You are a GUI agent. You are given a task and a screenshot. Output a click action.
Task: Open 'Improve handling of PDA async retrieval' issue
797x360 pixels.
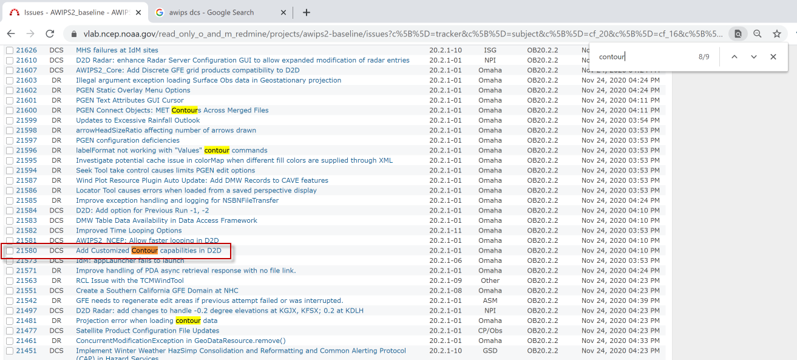[186, 271]
